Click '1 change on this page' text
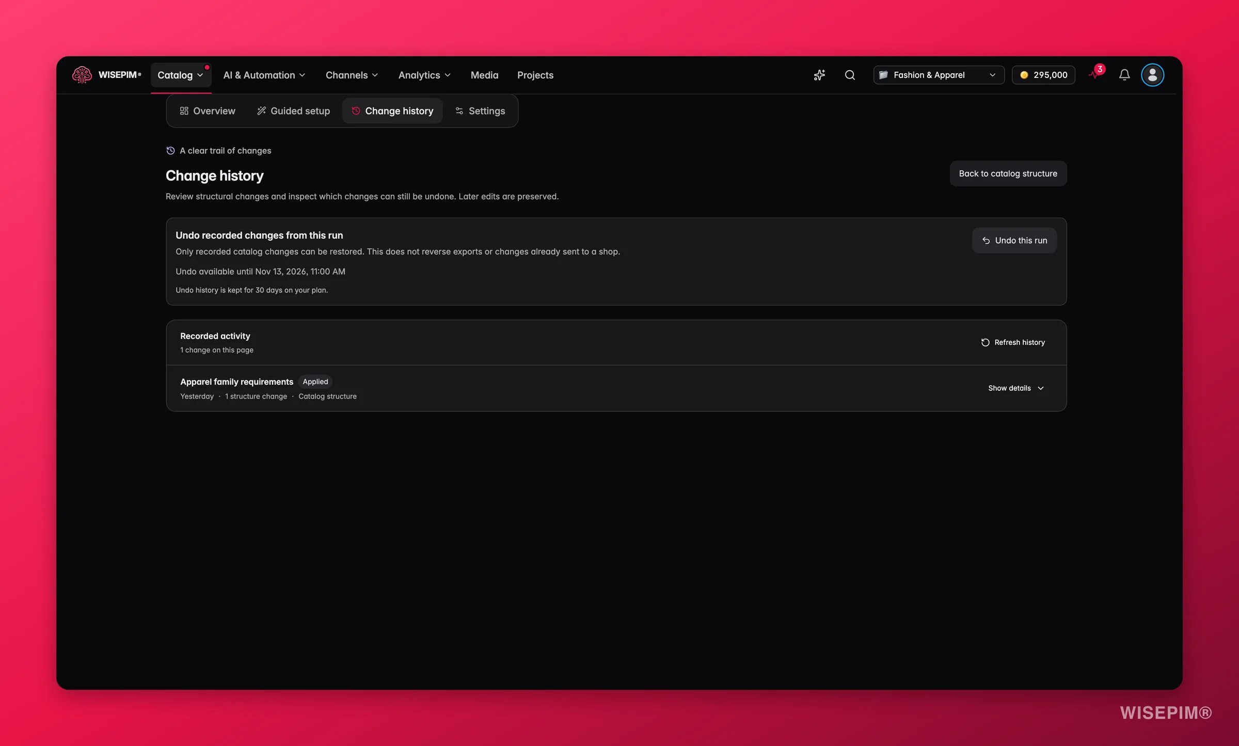 [217, 350]
